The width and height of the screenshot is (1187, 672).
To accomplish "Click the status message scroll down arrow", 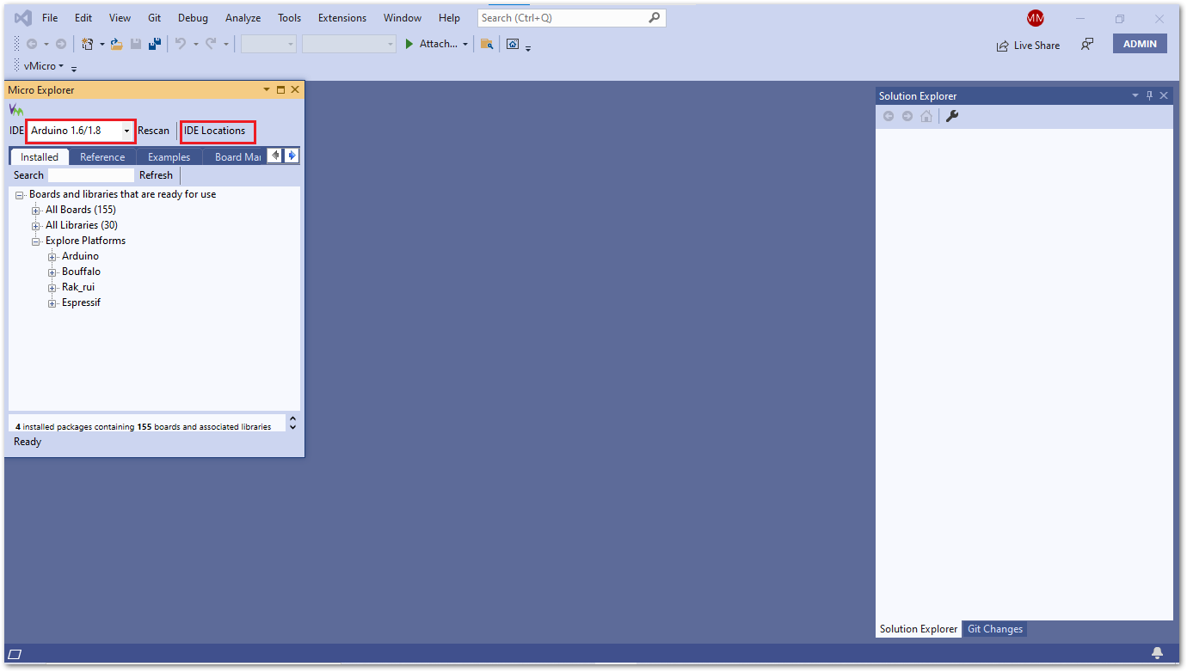I will click(x=292, y=427).
